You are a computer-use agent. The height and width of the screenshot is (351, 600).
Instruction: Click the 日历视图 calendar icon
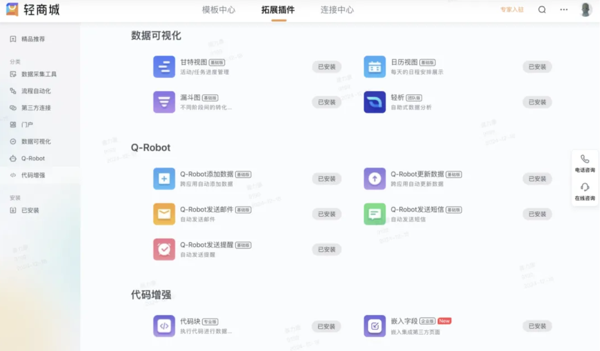point(375,67)
